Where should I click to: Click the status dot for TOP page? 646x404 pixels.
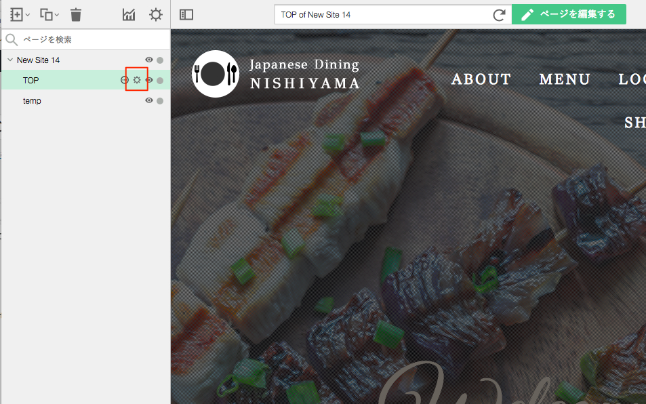click(160, 80)
